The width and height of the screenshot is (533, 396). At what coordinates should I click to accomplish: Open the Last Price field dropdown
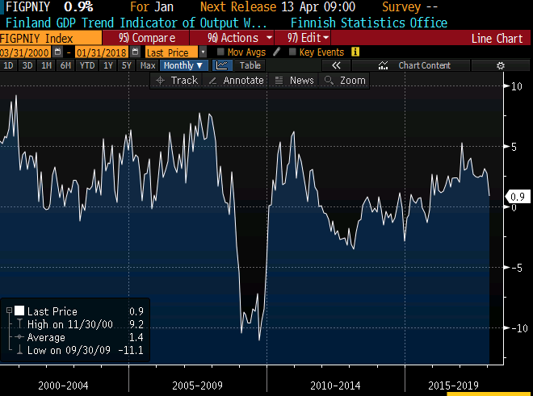coord(202,52)
